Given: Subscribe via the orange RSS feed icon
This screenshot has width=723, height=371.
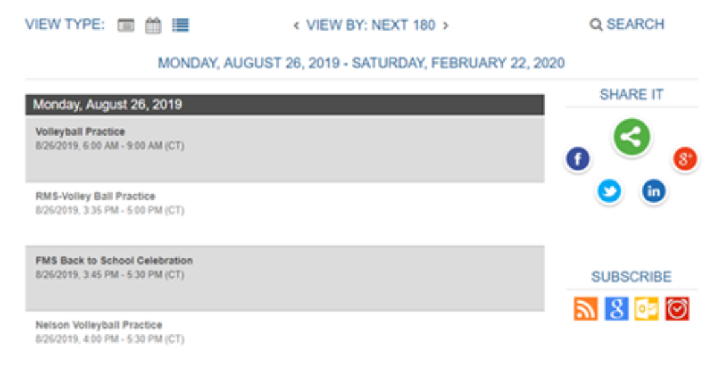Looking at the screenshot, I should pyautogui.click(x=586, y=309).
